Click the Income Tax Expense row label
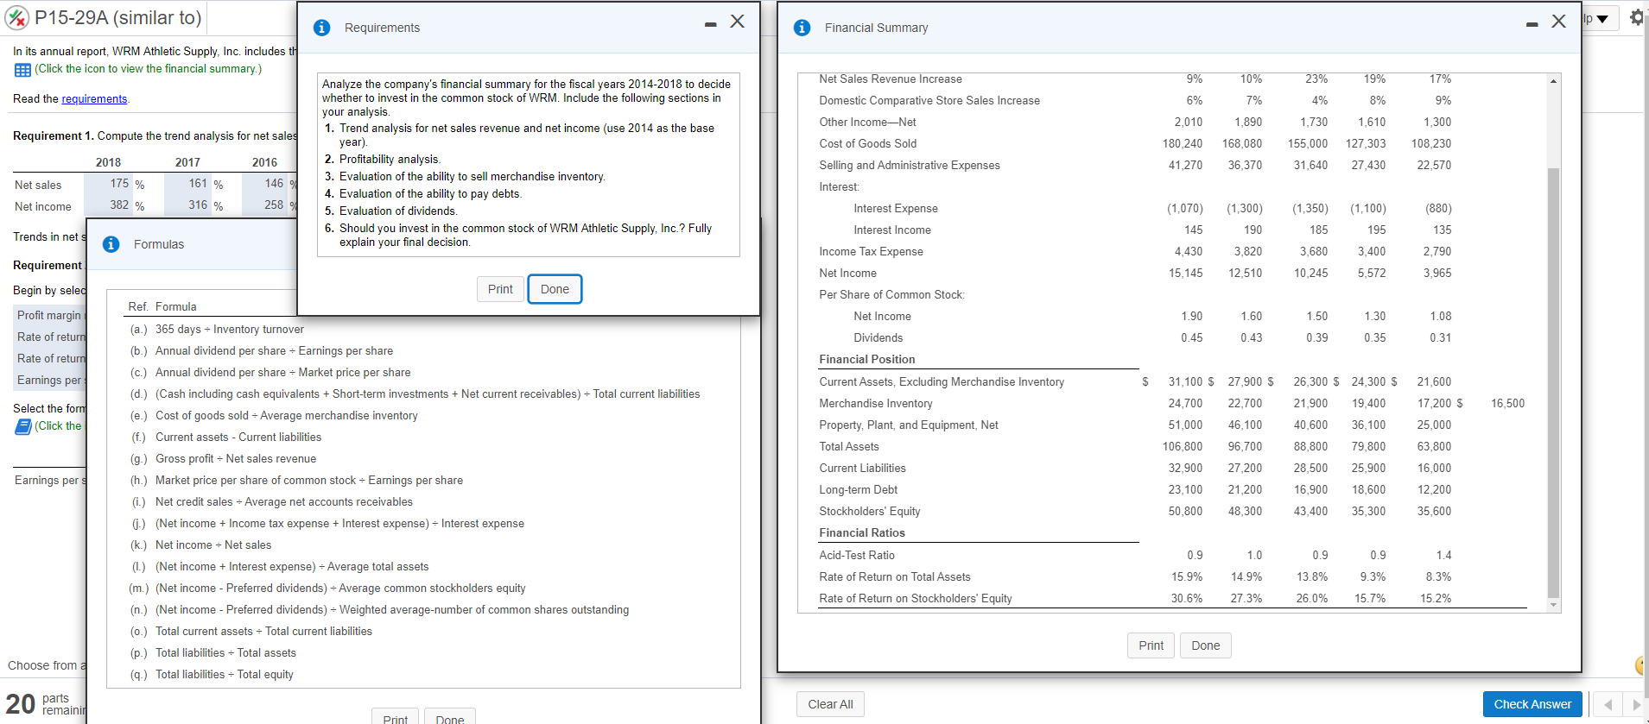Screen dimensions: 1649x724 click(871, 252)
